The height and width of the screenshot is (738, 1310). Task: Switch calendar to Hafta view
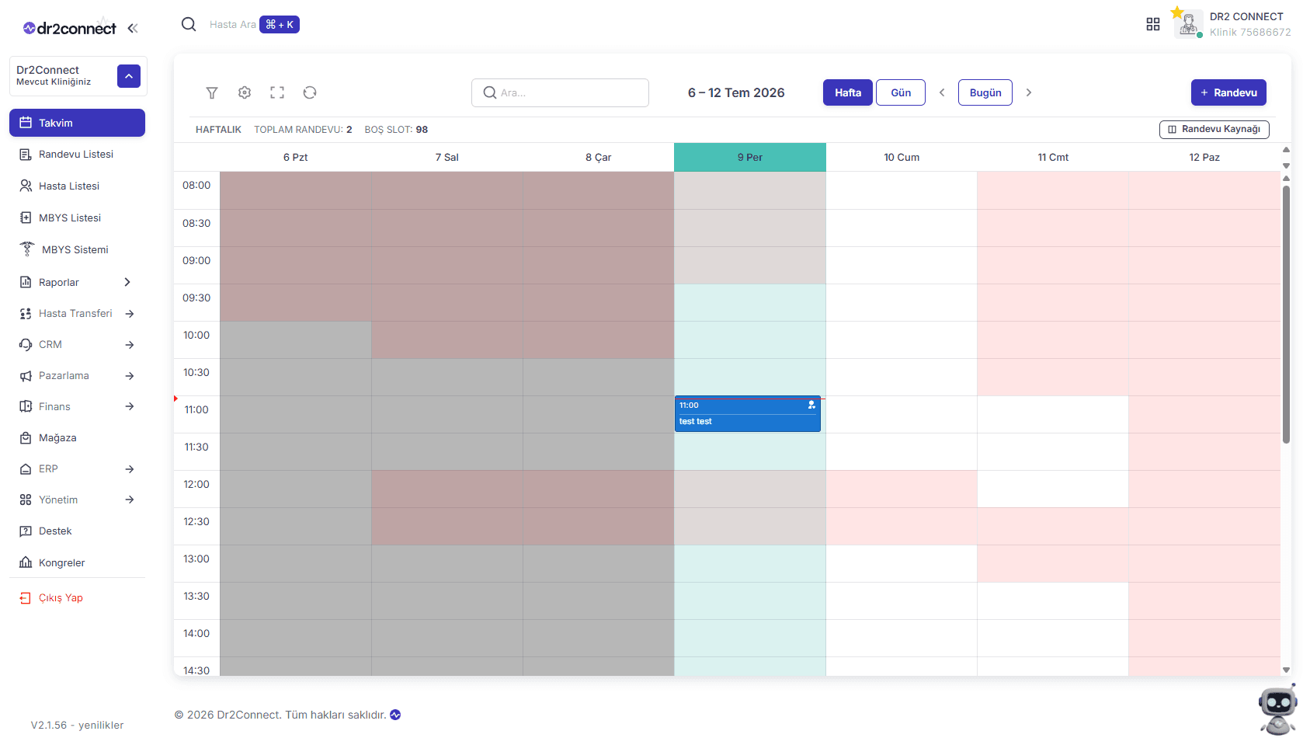click(x=848, y=92)
